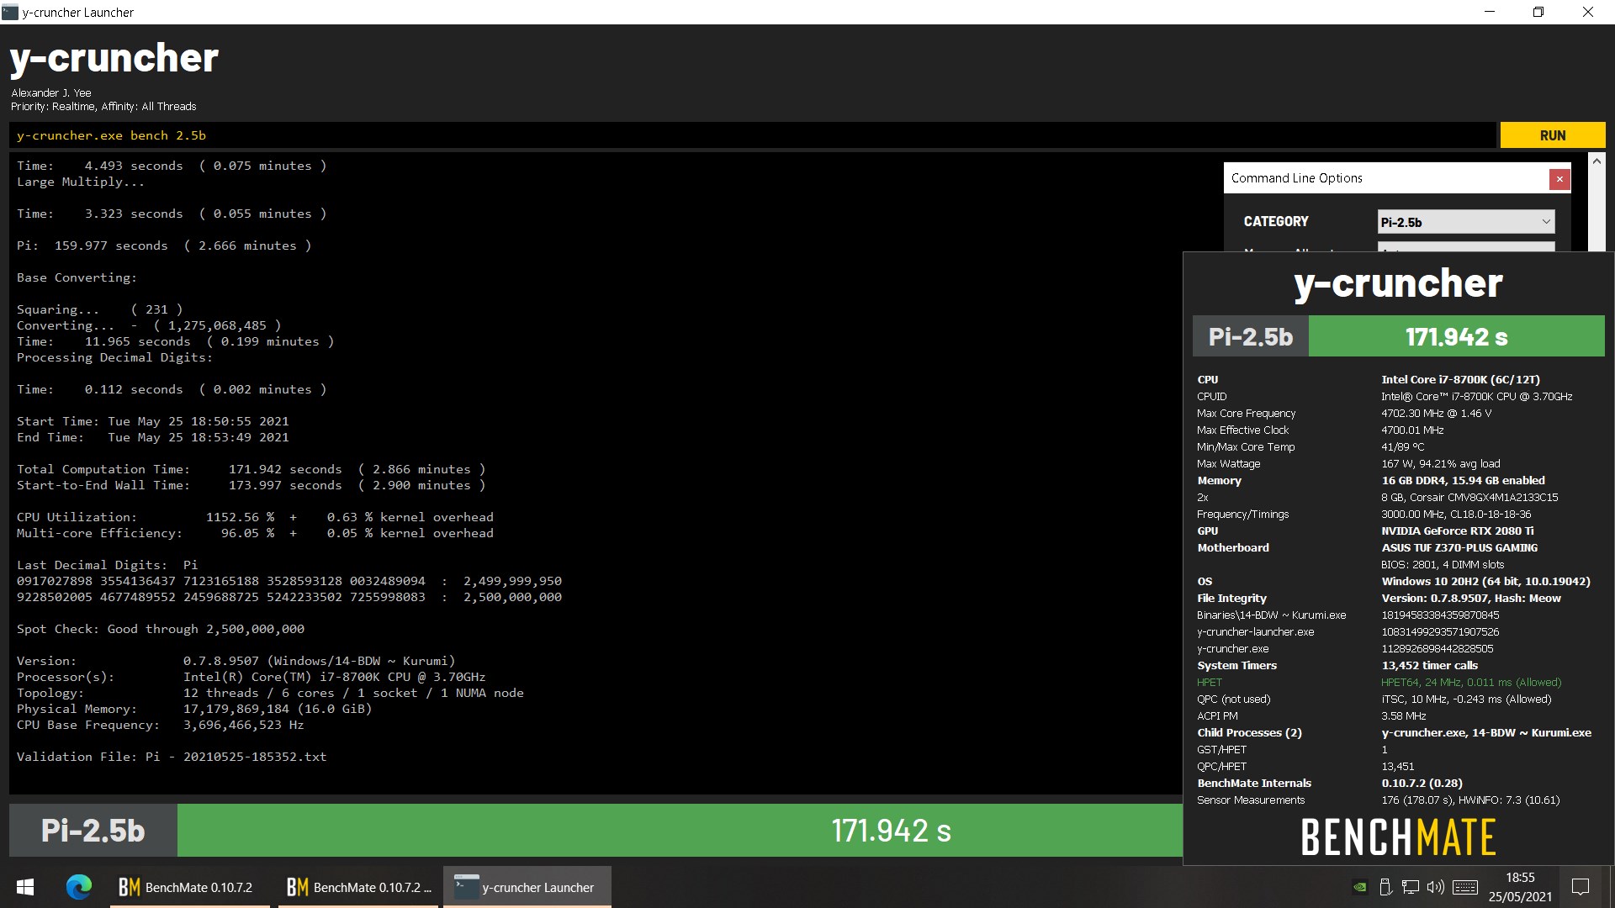Click the 13,452 timer calls value

tap(1429, 665)
